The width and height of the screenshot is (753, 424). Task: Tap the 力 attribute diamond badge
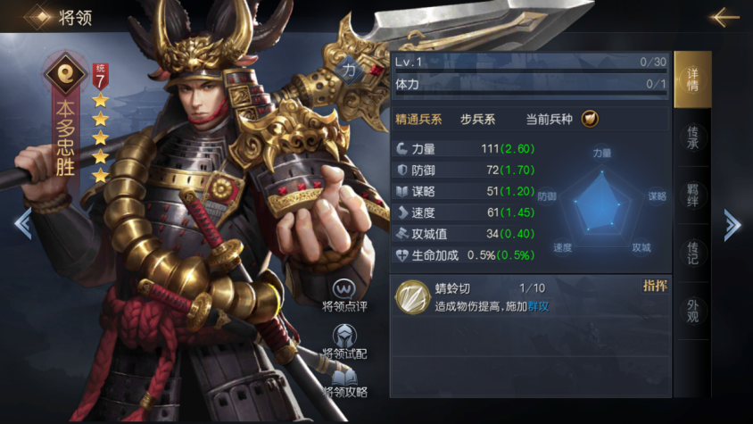pyautogui.click(x=349, y=71)
